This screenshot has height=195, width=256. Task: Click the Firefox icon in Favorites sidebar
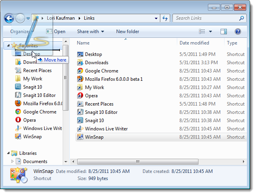click(18, 103)
